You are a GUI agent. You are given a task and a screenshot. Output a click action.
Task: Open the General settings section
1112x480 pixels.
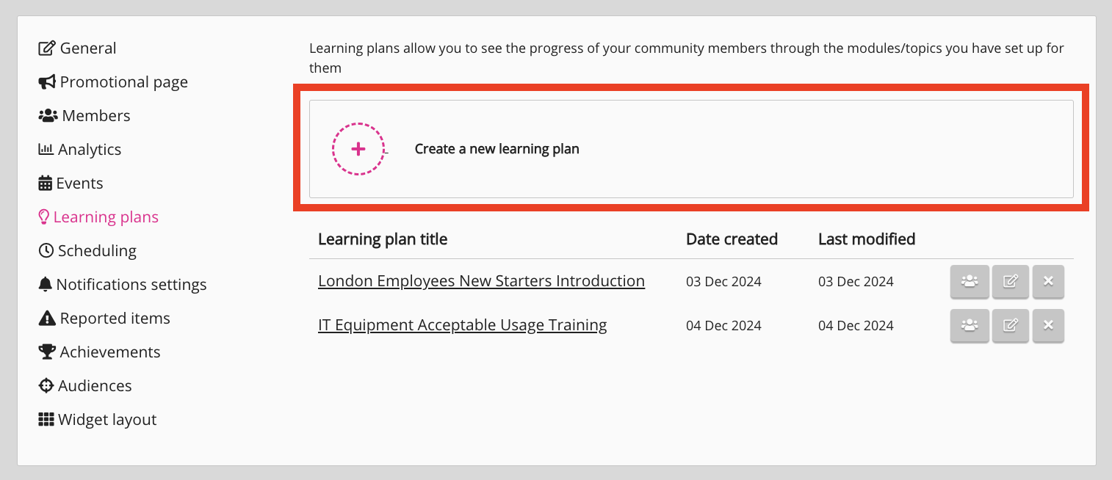click(x=87, y=48)
